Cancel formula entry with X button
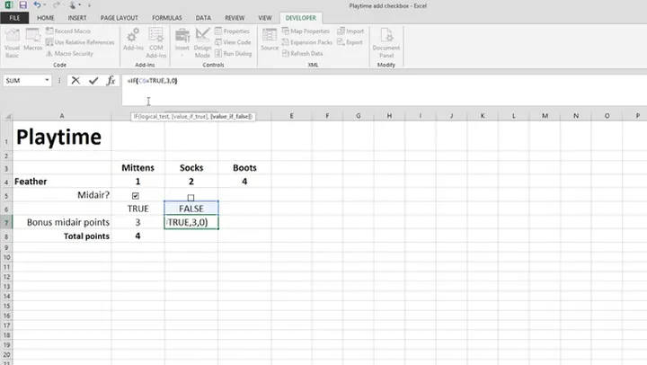This screenshot has width=647, height=365. click(75, 81)
